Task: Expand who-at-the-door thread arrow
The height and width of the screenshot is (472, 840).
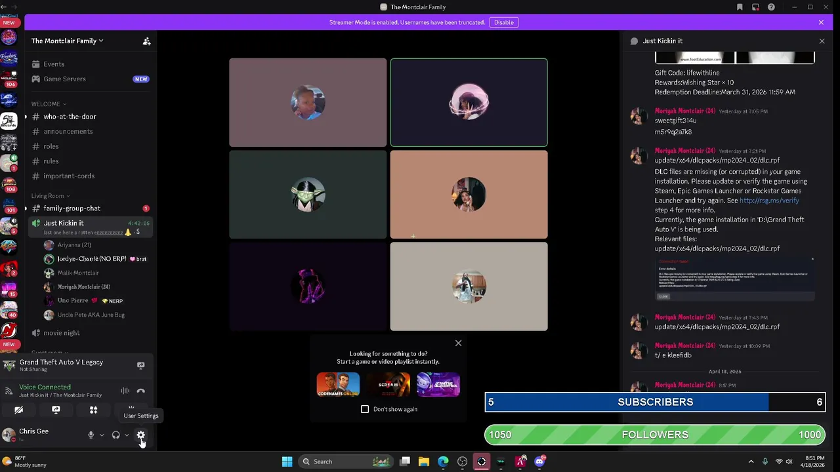Action: 26,117
